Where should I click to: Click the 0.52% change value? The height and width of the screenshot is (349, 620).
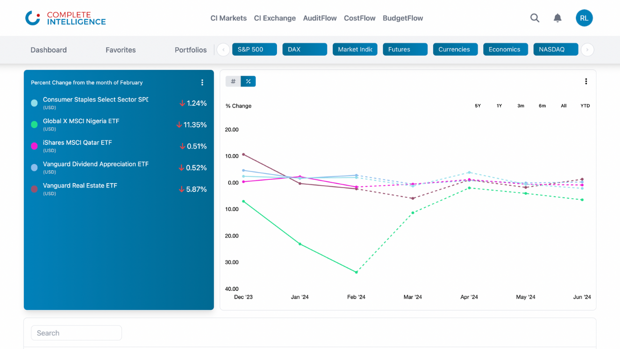click(197, 168)
